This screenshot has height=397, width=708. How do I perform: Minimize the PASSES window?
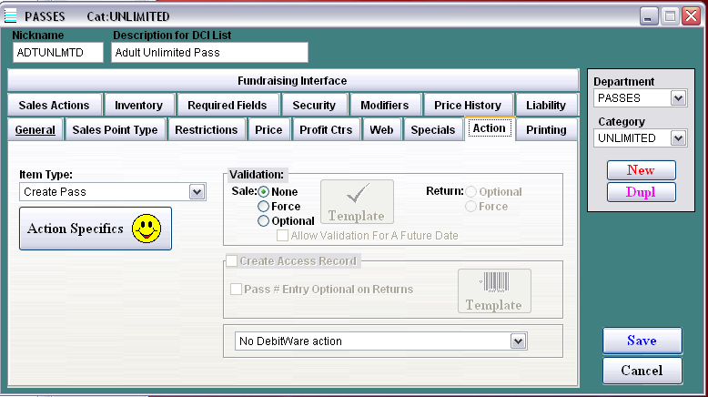point(649,16)
